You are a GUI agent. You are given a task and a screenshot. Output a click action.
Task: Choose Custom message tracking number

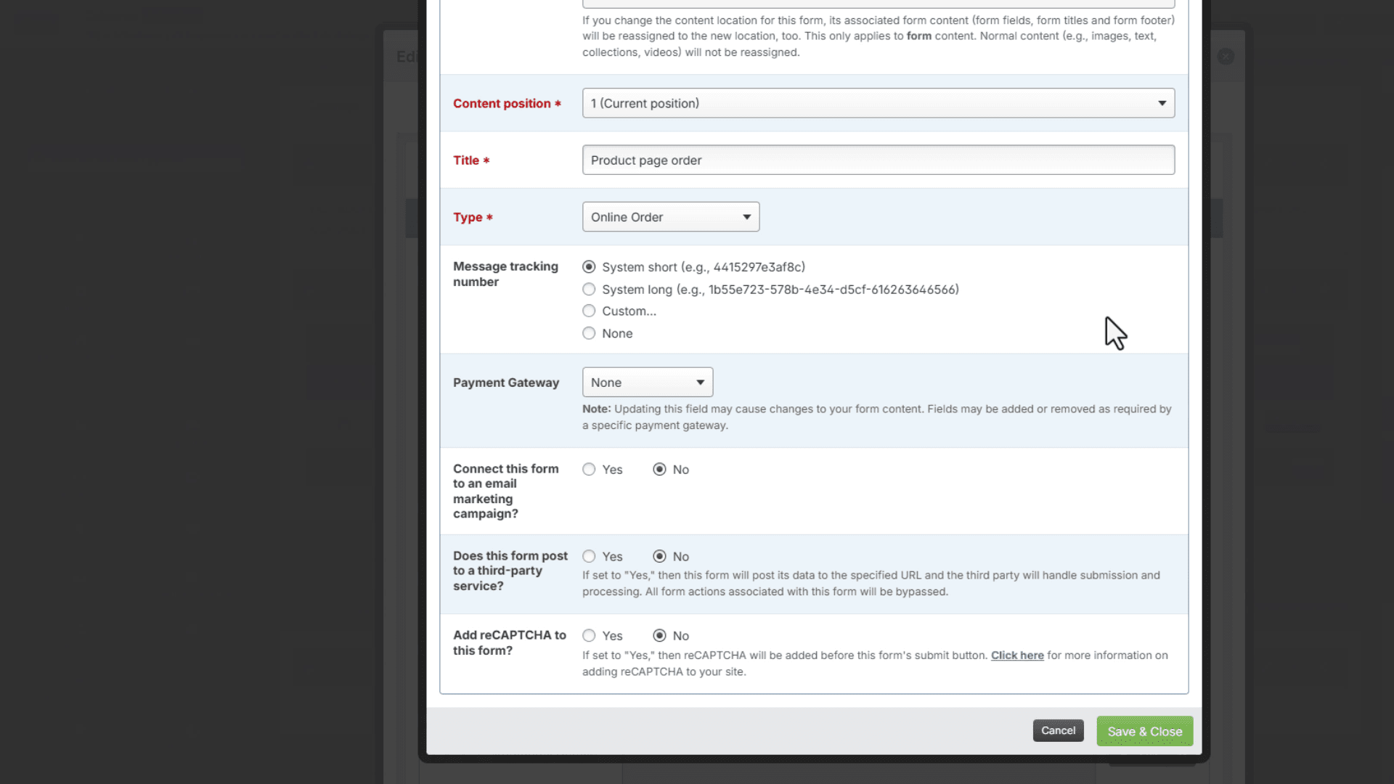coord(589,311)
